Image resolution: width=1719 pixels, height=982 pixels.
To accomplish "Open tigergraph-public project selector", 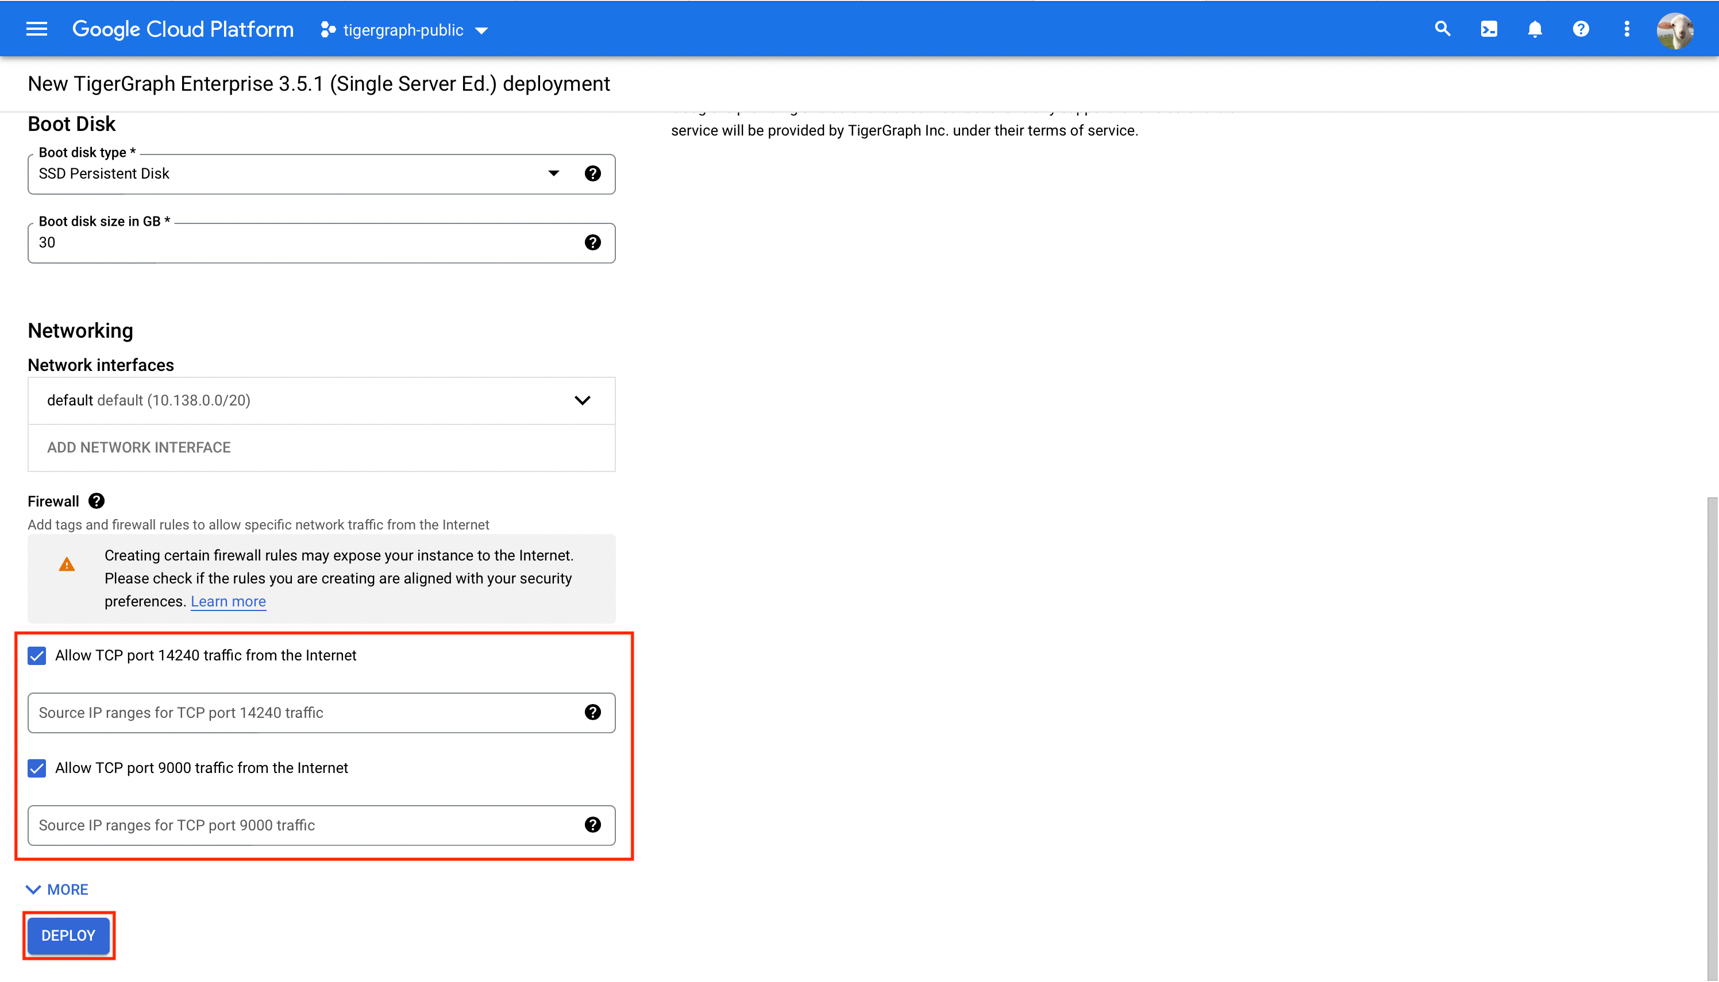I will (x=404, y=30).
